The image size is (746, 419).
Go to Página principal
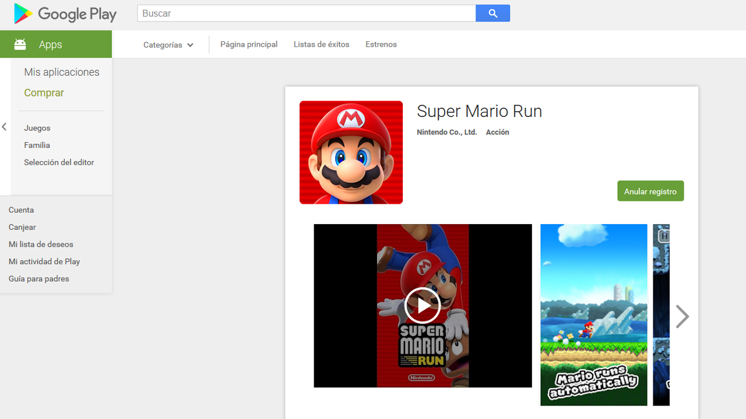[x=249, y=44]
